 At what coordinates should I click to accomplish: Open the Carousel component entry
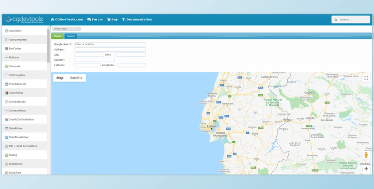click(24, 67)
